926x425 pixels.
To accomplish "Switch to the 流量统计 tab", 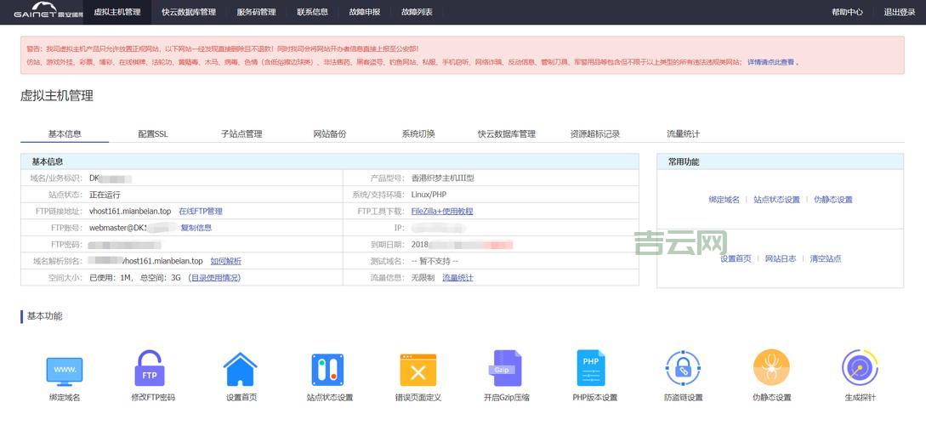I will click(x=684, y=134).
